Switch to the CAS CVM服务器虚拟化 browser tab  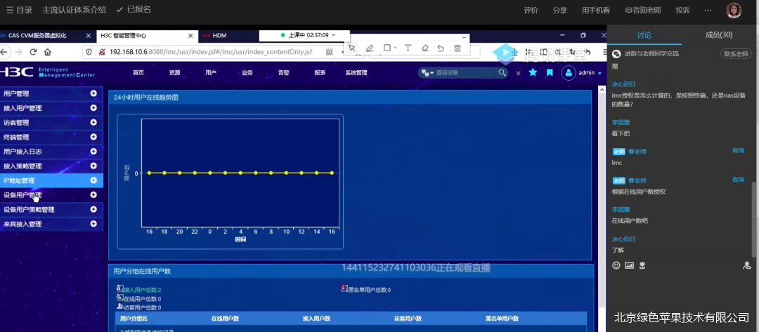37,36
